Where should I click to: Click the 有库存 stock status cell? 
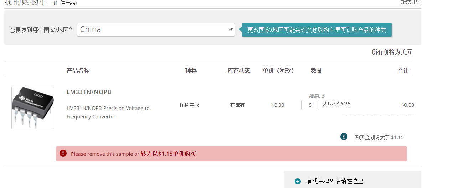pyautogui.click(x=237, y=105)
